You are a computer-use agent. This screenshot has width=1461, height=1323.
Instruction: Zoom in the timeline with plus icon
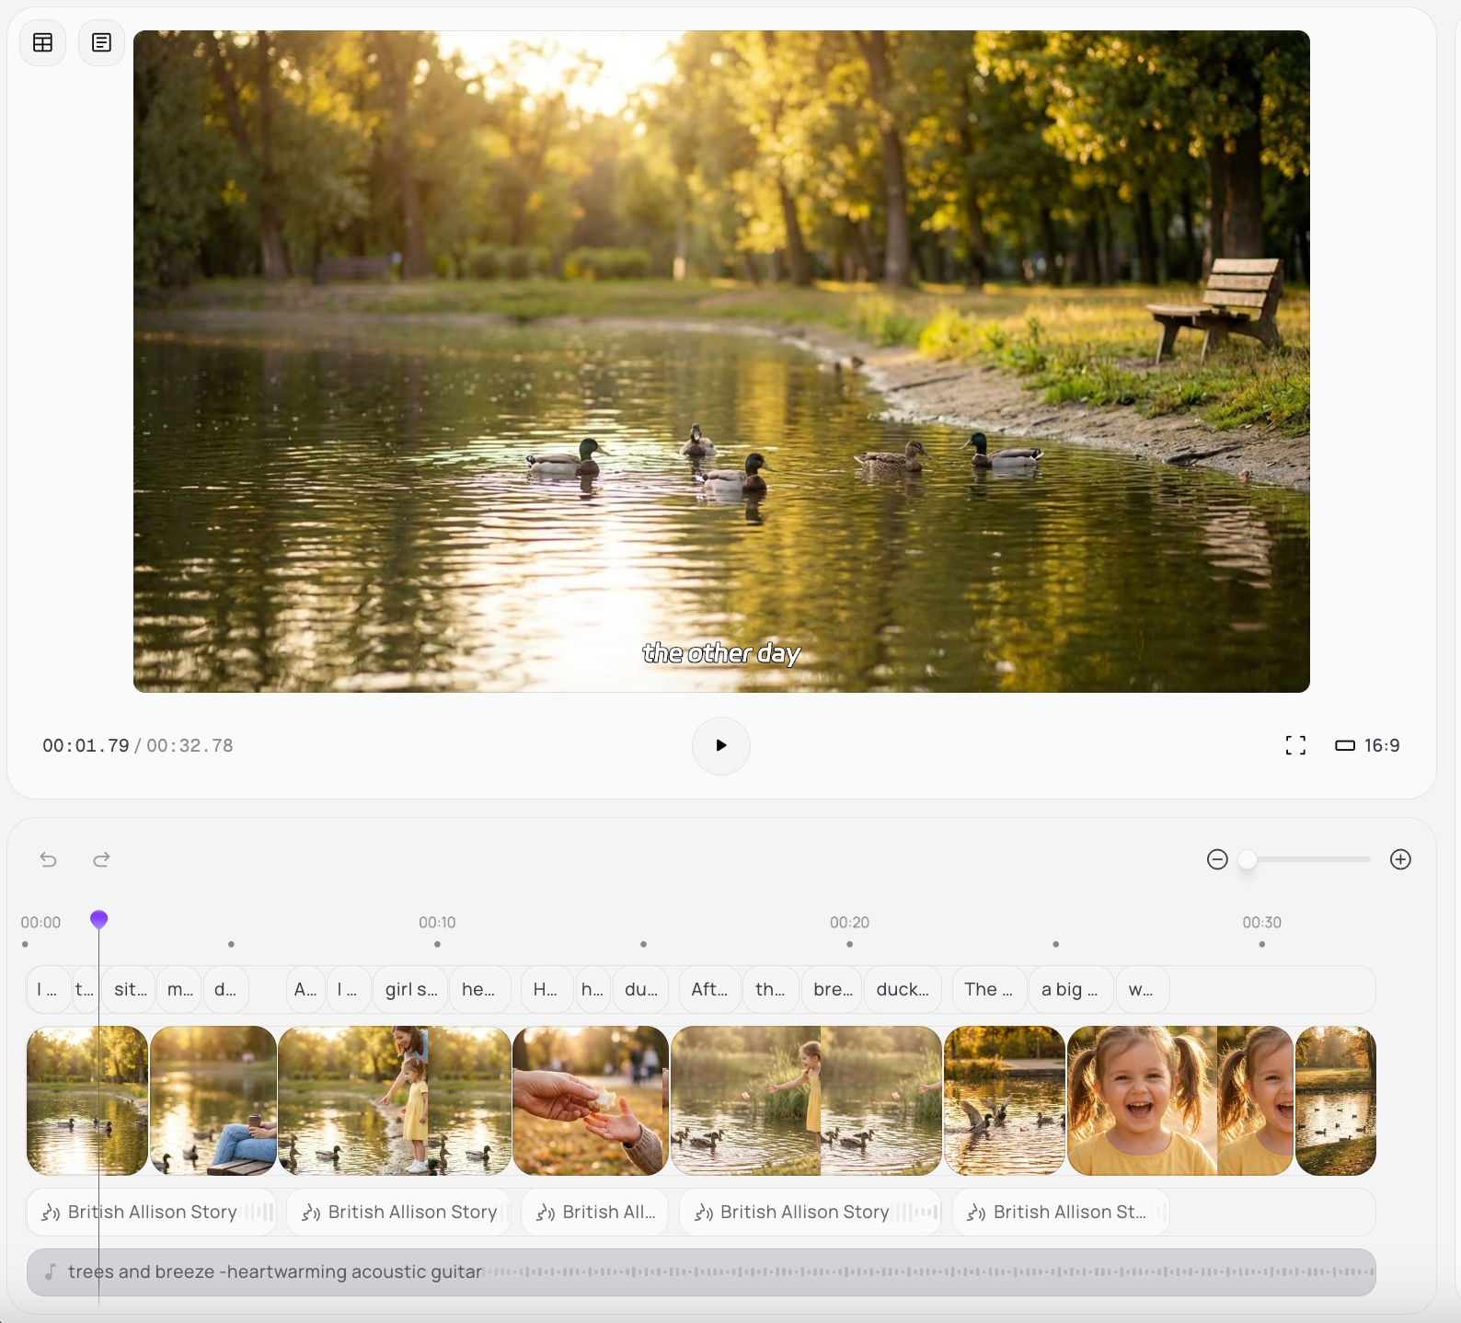point(1400,859)
